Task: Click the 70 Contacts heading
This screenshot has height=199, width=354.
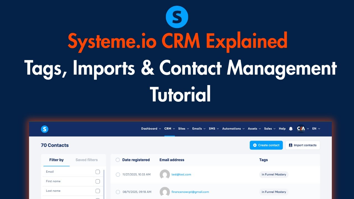Action: (55, 145)
